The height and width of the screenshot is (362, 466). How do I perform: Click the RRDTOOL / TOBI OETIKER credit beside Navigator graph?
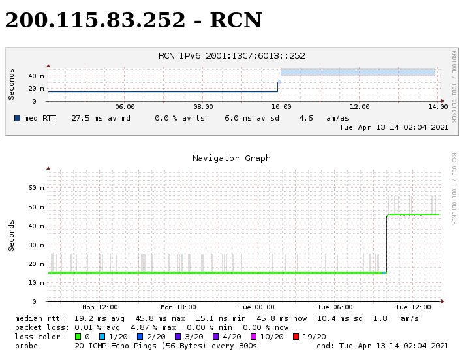tap(454, 189)
